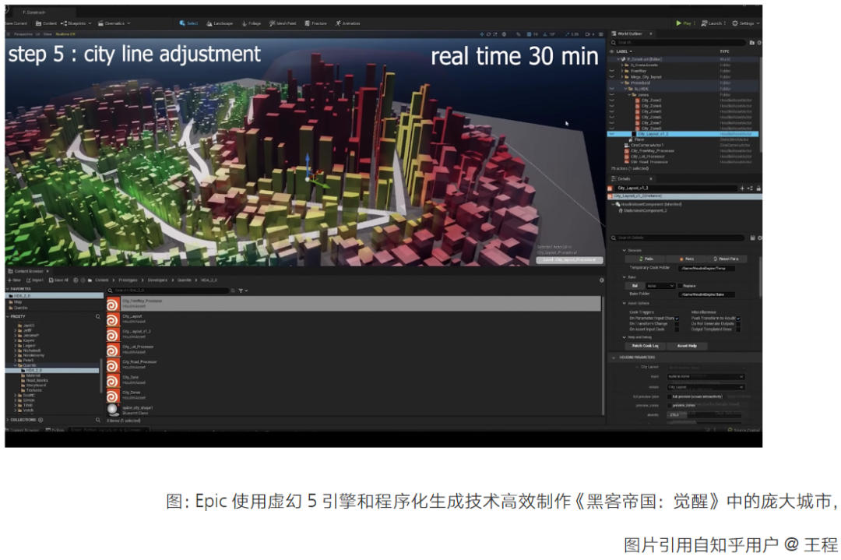Open Content from the top toolbar

(x=46, y=23)
